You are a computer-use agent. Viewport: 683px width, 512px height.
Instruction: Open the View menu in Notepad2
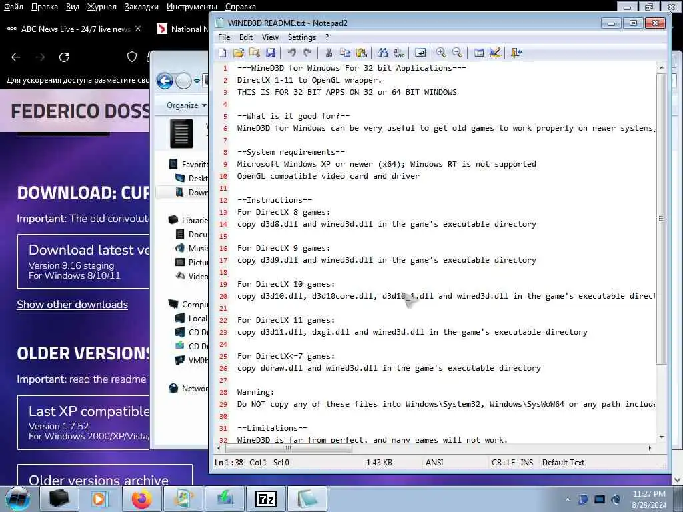[x=270, y=37]
